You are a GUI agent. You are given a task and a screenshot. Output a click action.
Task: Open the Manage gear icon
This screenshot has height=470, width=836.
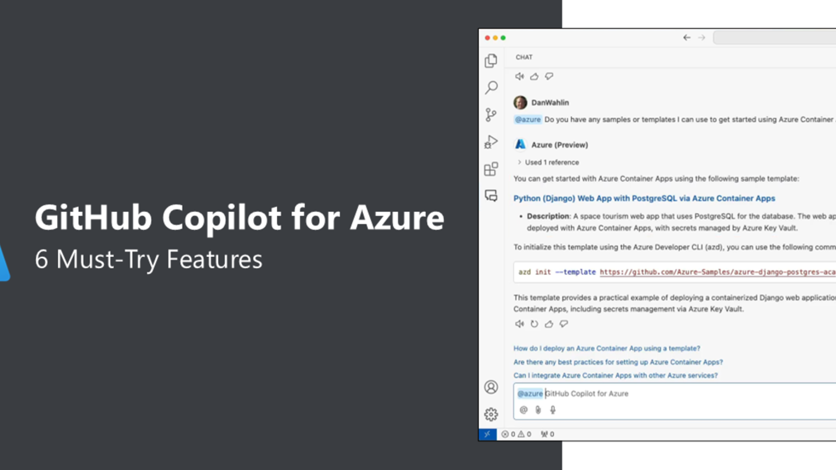pyautogui.click(x=491, y=414)
